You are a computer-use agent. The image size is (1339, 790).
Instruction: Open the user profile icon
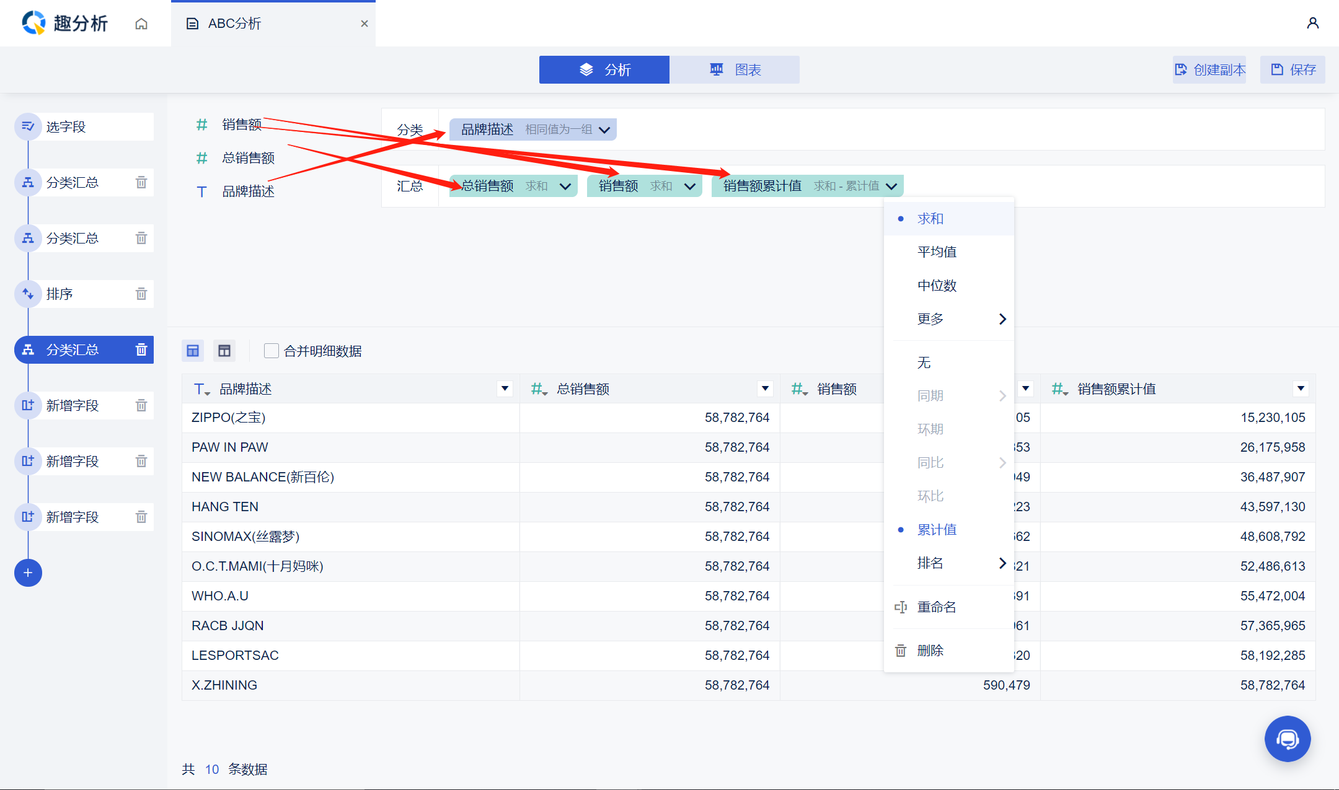point(1312,23)
